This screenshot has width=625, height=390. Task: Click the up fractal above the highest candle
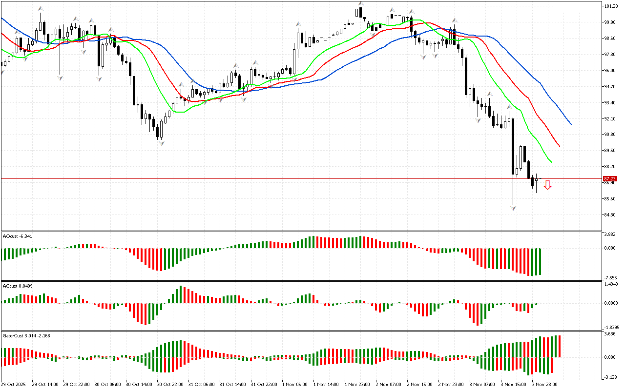360,3
